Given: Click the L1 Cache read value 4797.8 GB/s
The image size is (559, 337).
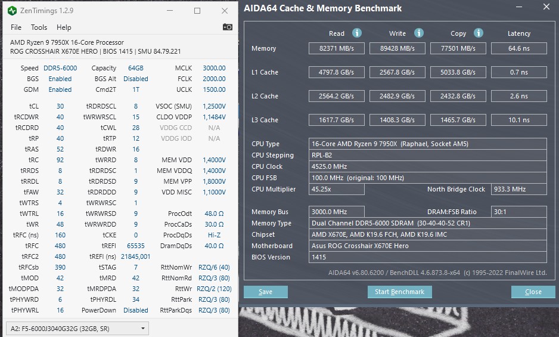Looking at the screenshot, I should click(337, 72).
